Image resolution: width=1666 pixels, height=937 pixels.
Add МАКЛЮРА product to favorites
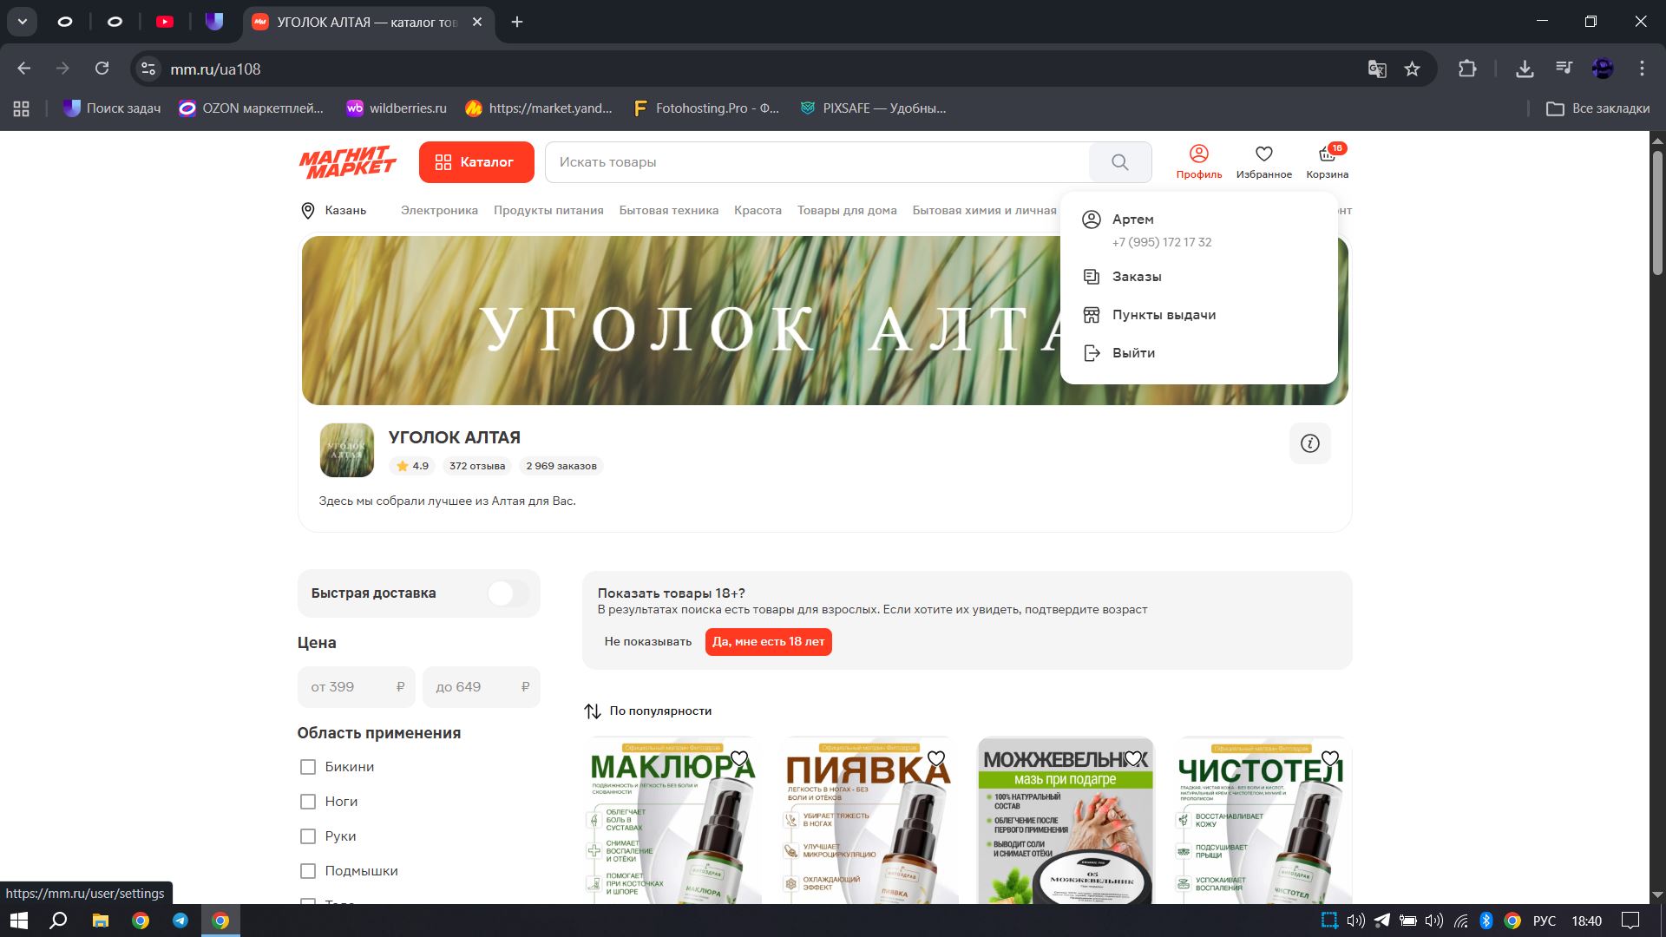point(739,759)
